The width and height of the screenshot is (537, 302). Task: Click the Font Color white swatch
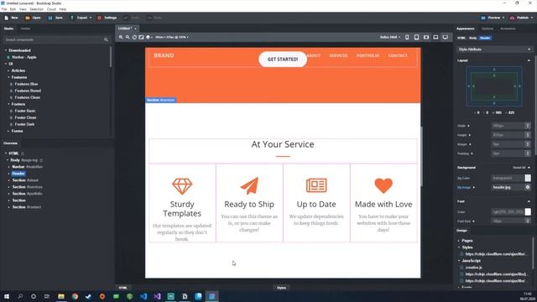point(528,212)
